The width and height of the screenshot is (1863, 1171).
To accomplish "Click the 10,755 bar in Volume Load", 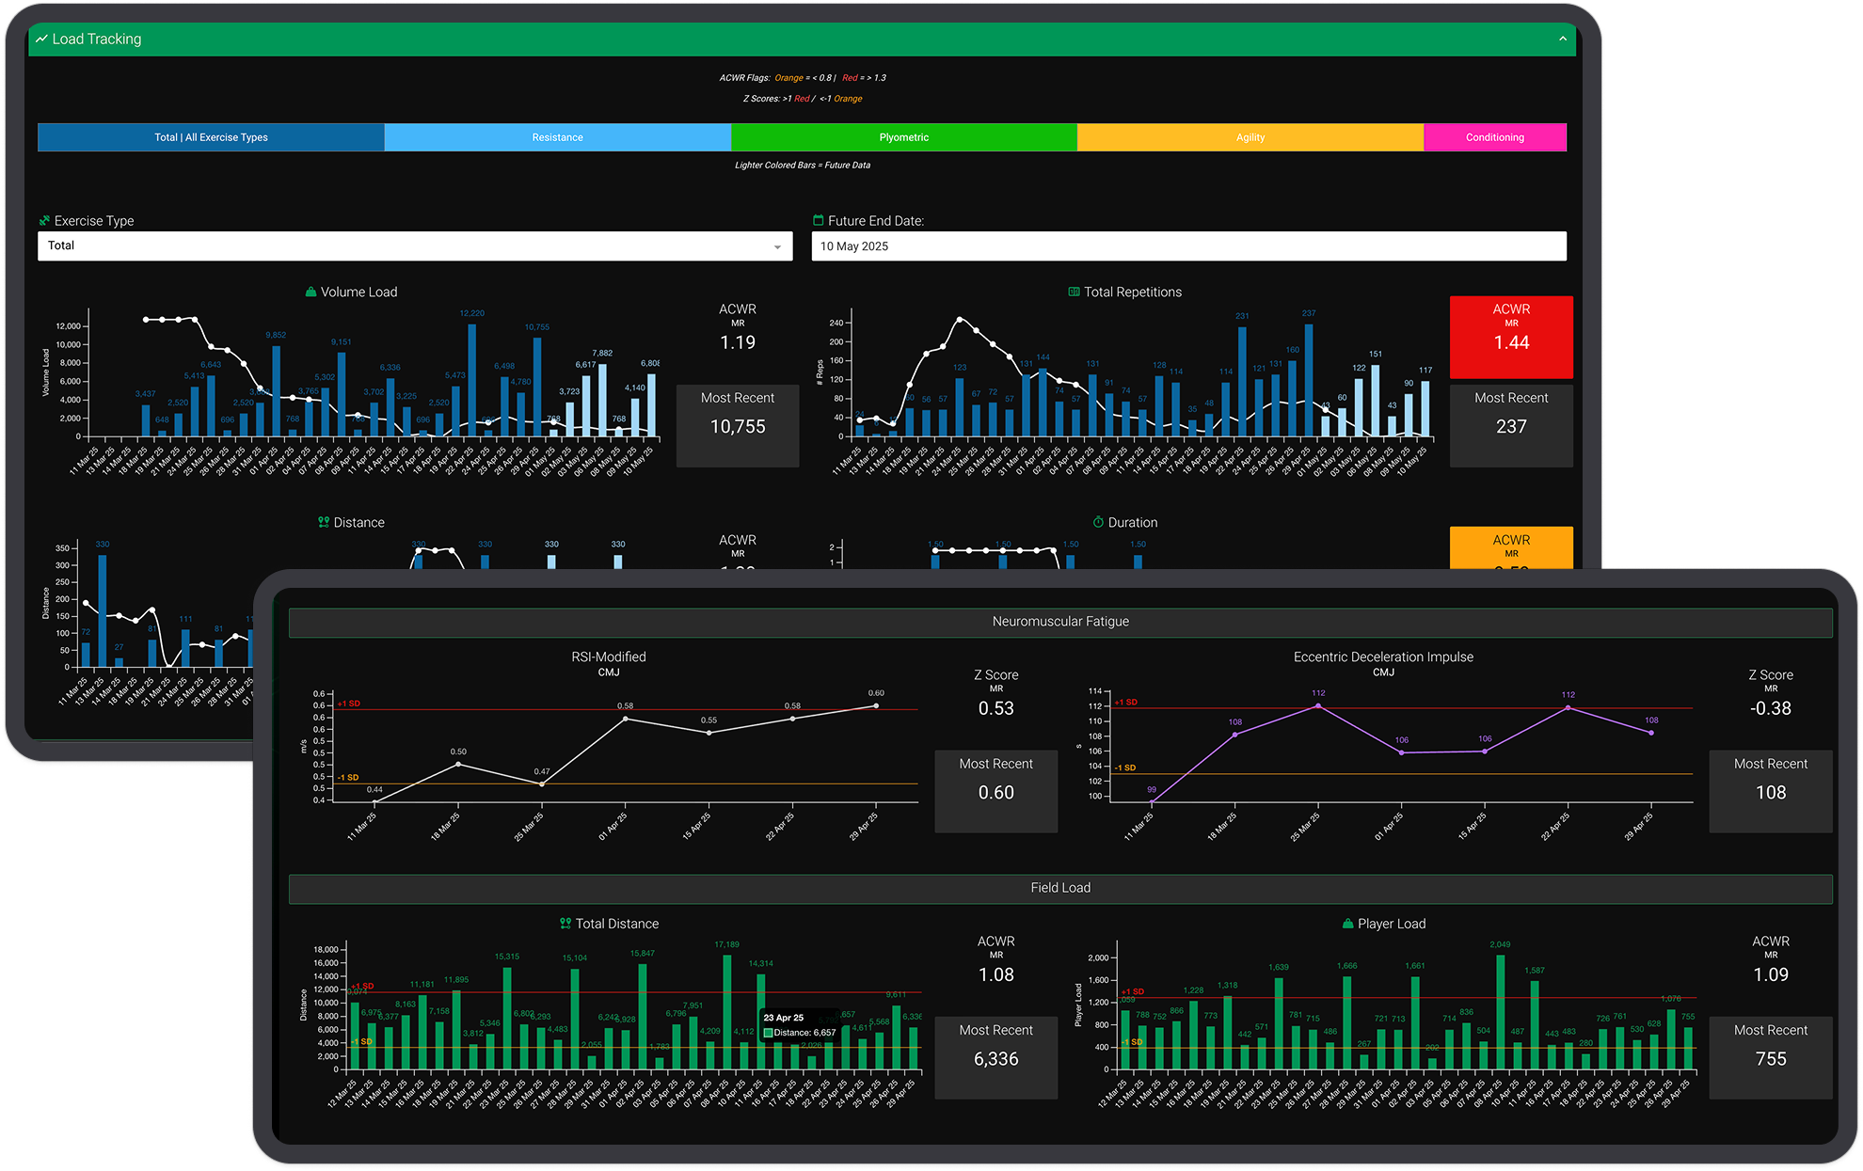I will [x=537, y=387].
